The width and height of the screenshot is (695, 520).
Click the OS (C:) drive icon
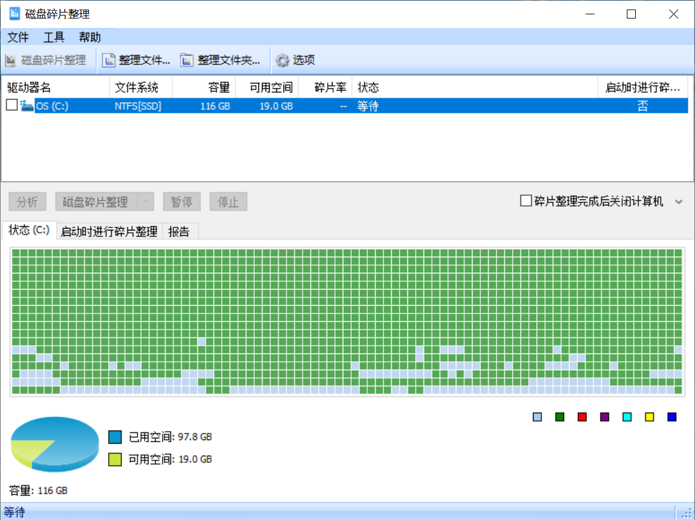click(27, 106)
